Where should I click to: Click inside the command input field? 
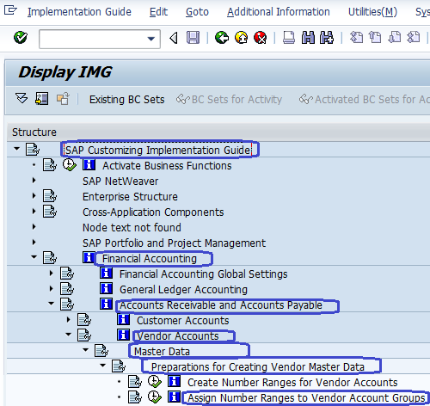93,39
